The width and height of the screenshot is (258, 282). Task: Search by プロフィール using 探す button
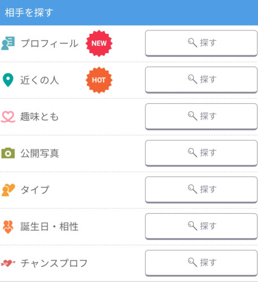click(x=201, y=43)
